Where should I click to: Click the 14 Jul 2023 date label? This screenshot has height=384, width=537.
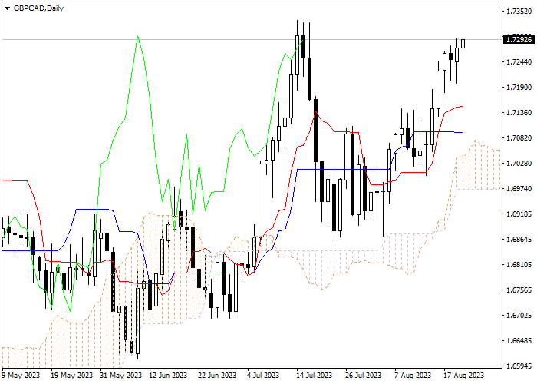point(315,376)
